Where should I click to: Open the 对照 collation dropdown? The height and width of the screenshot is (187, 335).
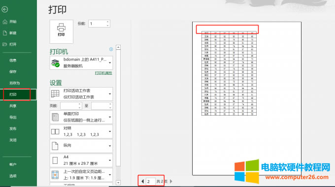[x=81, y=131]
